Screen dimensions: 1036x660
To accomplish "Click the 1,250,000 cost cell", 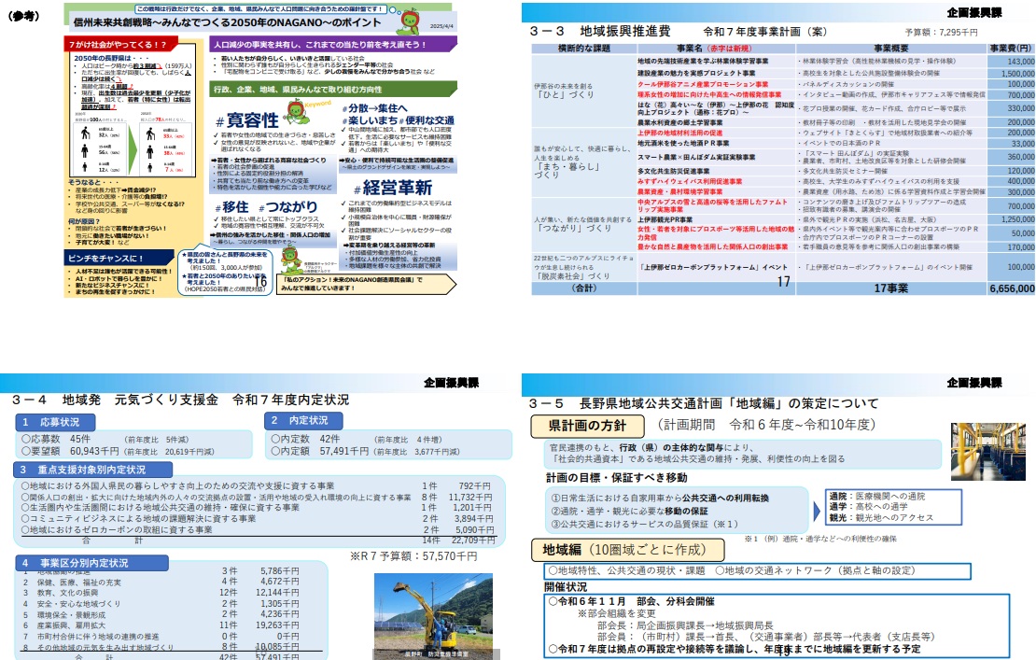I will 1012,219.
